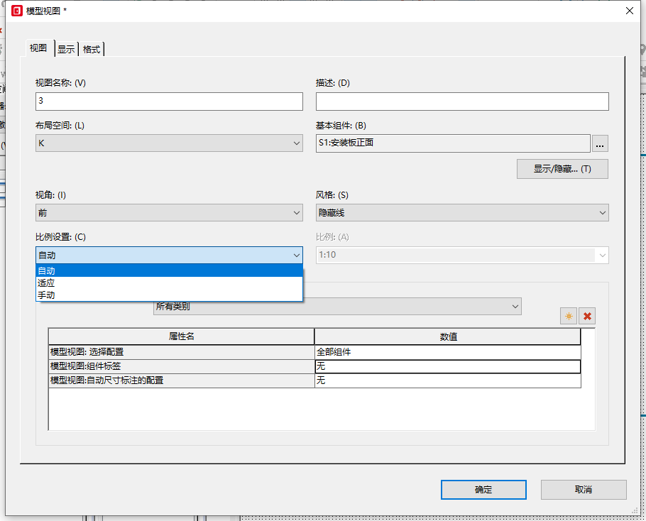Click the 视图名称 input field
The height and width of the screenshot is (521, 646).
coord(169,102)
